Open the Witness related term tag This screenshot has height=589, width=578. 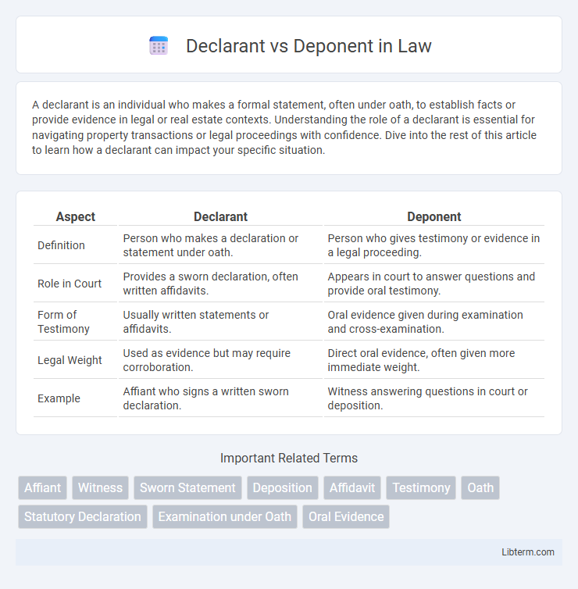(x=100, y=487)
